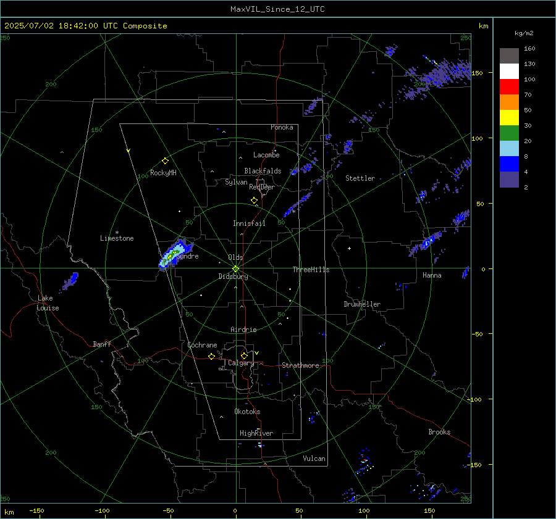Click the yellow 50 kg/m2 legend swatch
Screen dimensions: 556x519
pyautogui.click(x=509, y=118)
